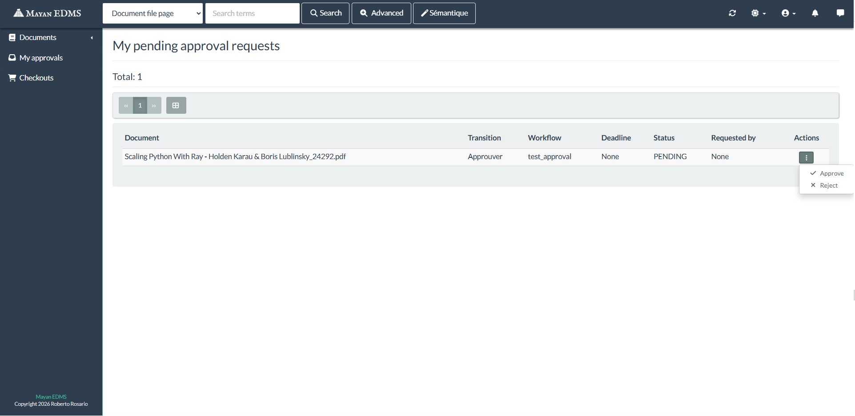Click the test_approval workflow cell
This screenshot has height=416, width=855.
[x=550, y=156]
